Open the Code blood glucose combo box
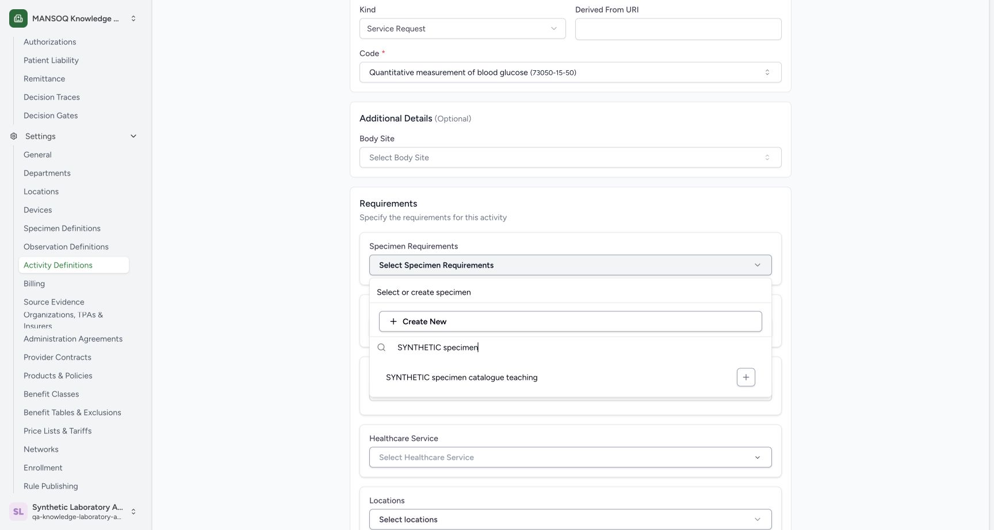Image resolution: width=994 pixels, height=530 pixels. (570, 73)
